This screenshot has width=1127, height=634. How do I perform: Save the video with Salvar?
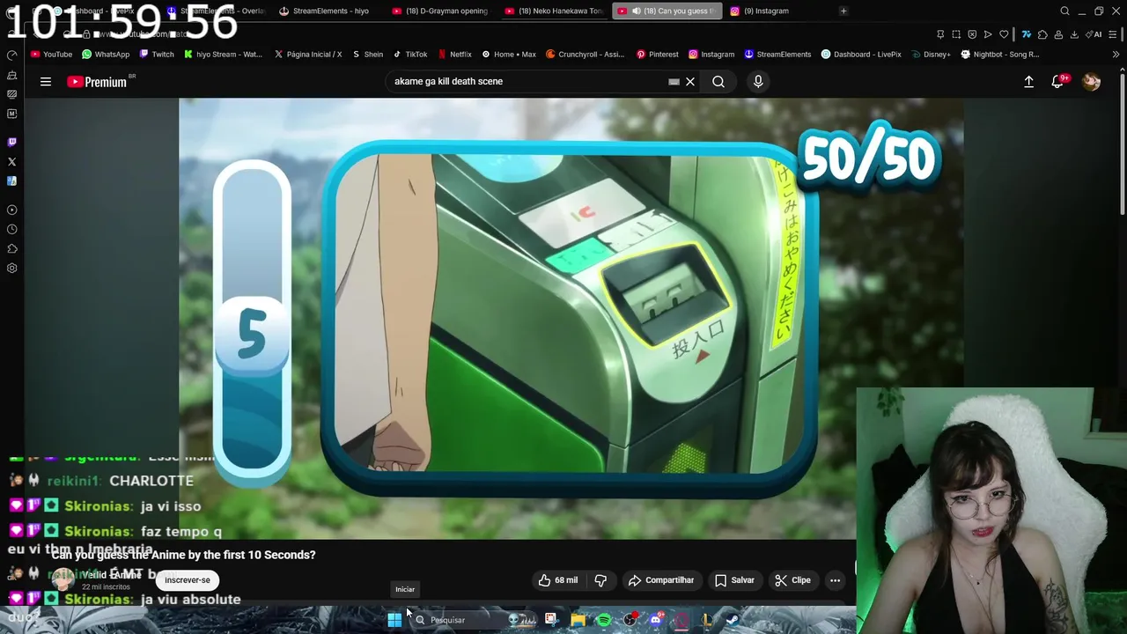click(734, 580)
